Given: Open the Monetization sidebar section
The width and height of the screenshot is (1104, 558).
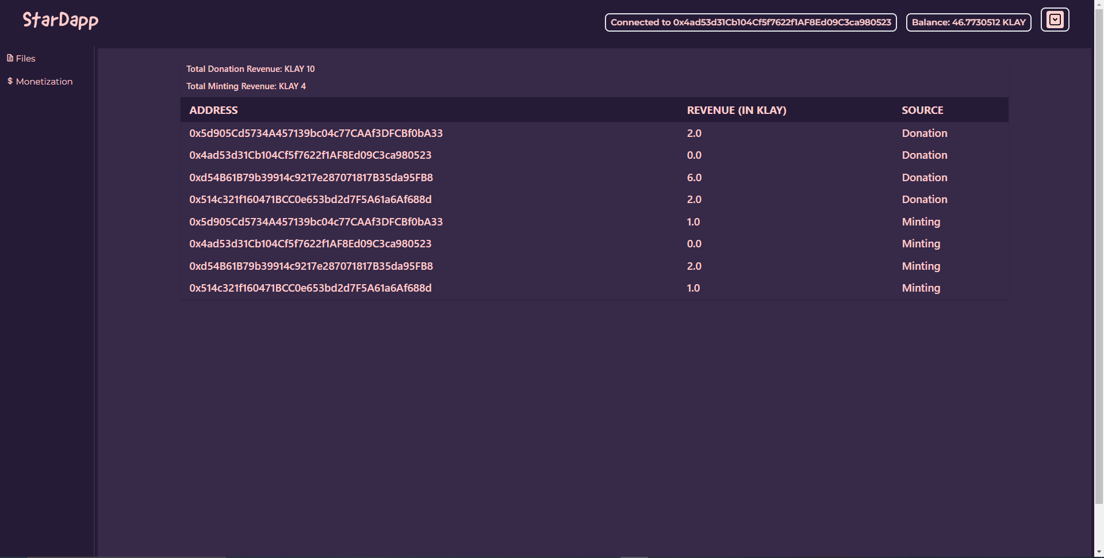Looking at the screenshot, I should coord(40,81).
